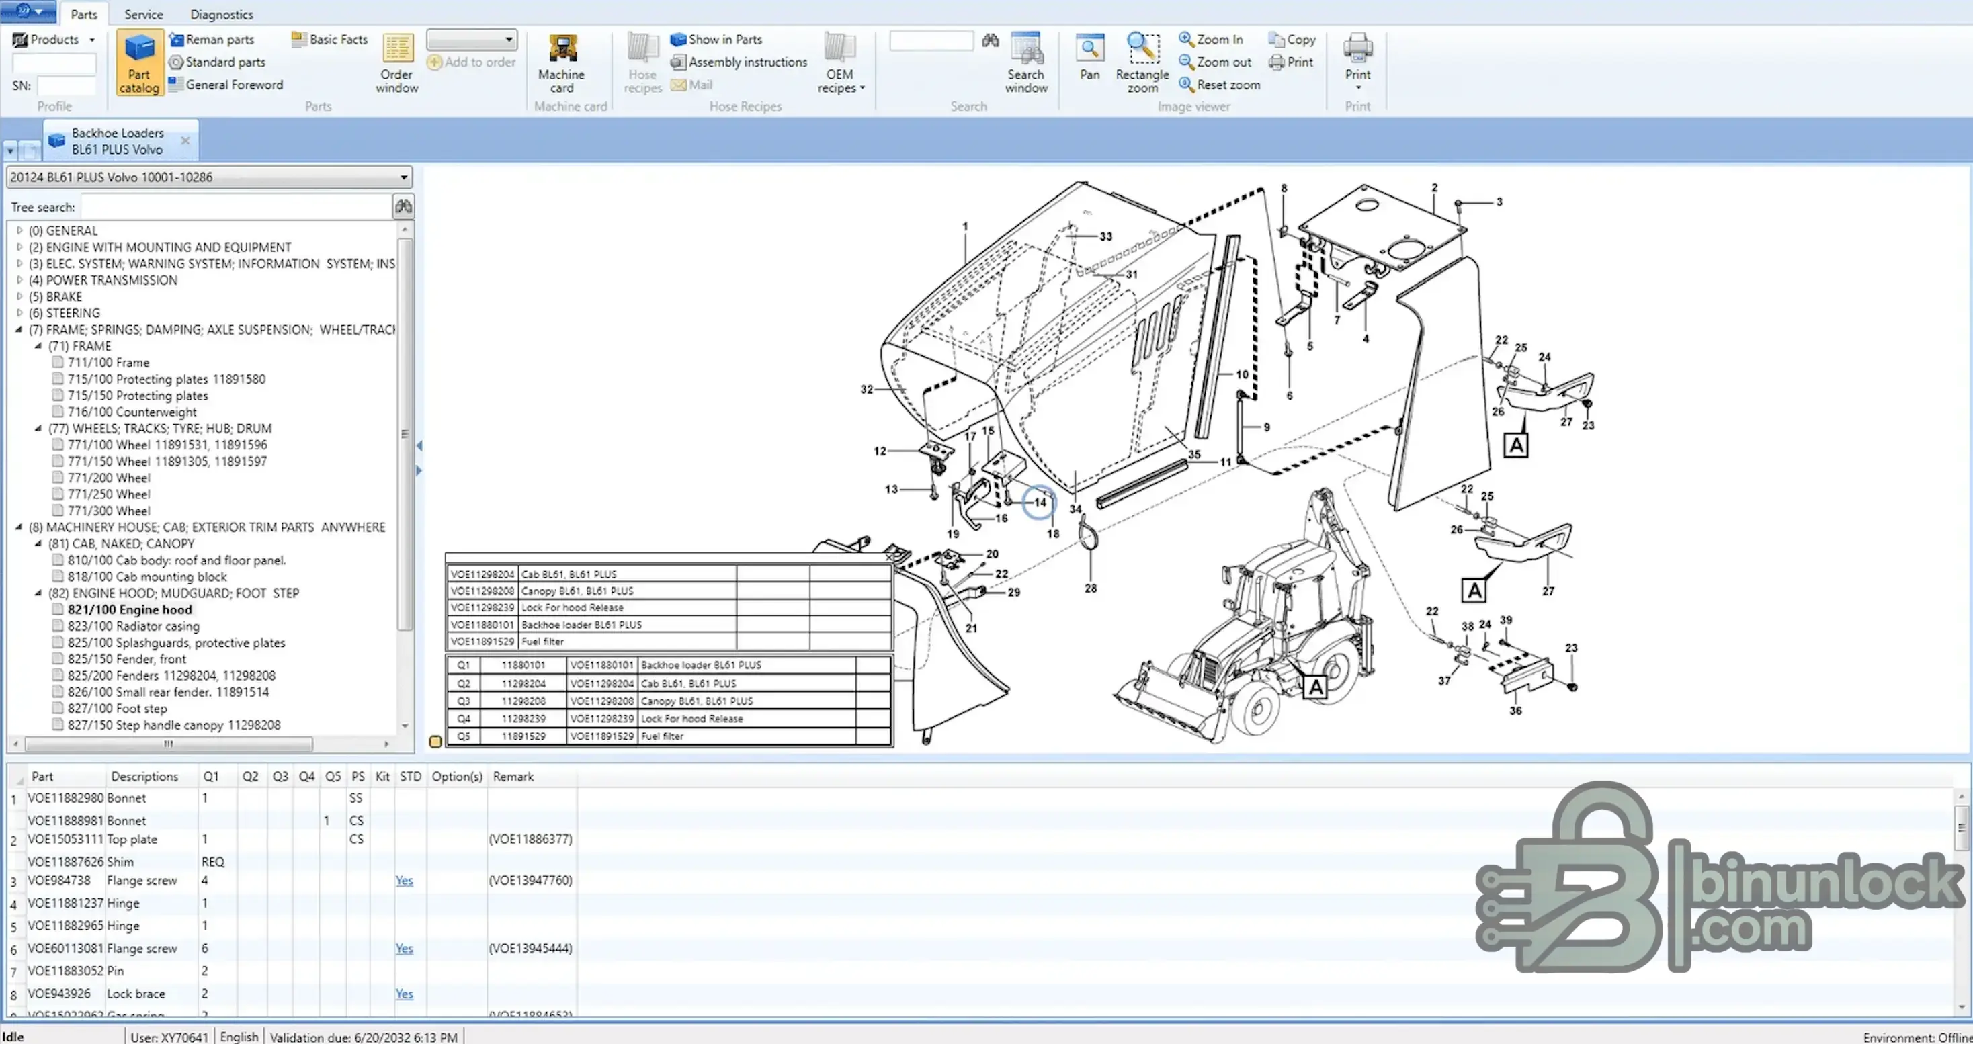Open the Machine card
1973x1044 pixels.
pyautogui.click(x=561, y=62)
